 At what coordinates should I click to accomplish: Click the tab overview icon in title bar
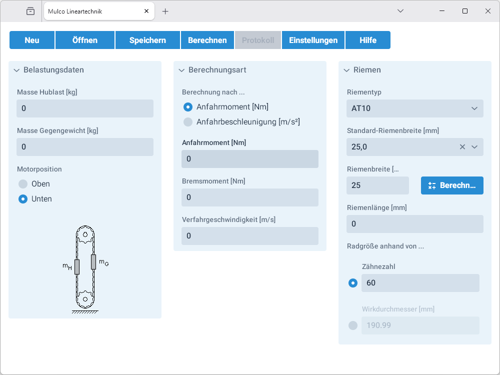[30, 11]
